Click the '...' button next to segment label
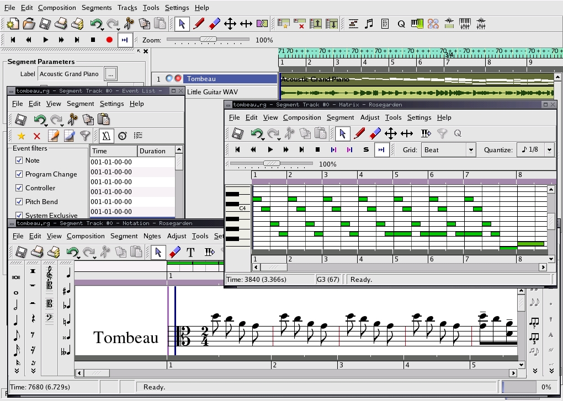Viewport: 563px width, 401px height. [x=110, y=74]
